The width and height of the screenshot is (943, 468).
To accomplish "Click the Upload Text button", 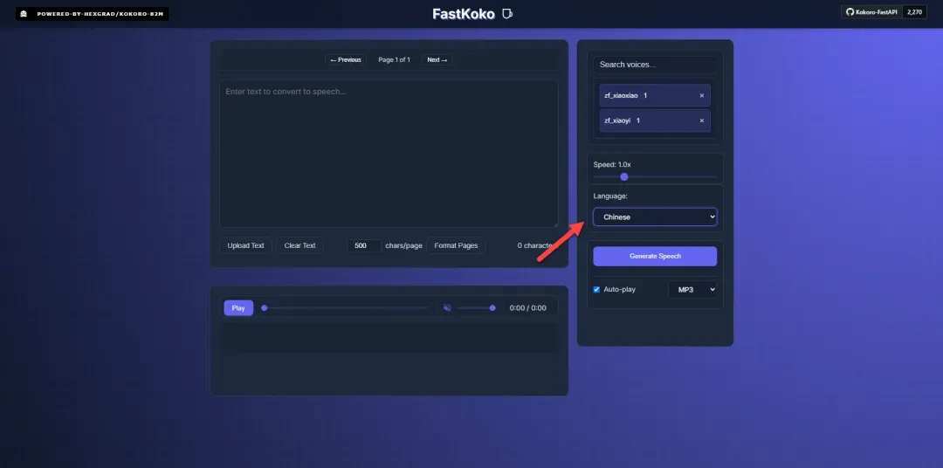I will coord(245,245).
